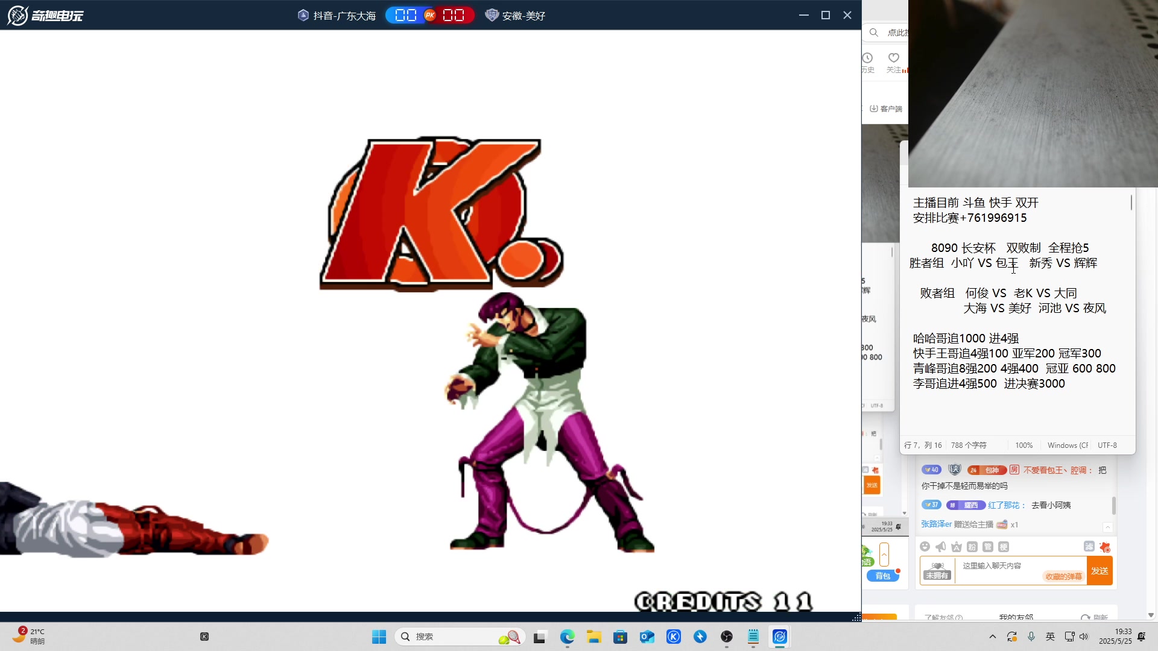Open File Explorer from taskbar
1158x651 pixels.
pos(594,637)
